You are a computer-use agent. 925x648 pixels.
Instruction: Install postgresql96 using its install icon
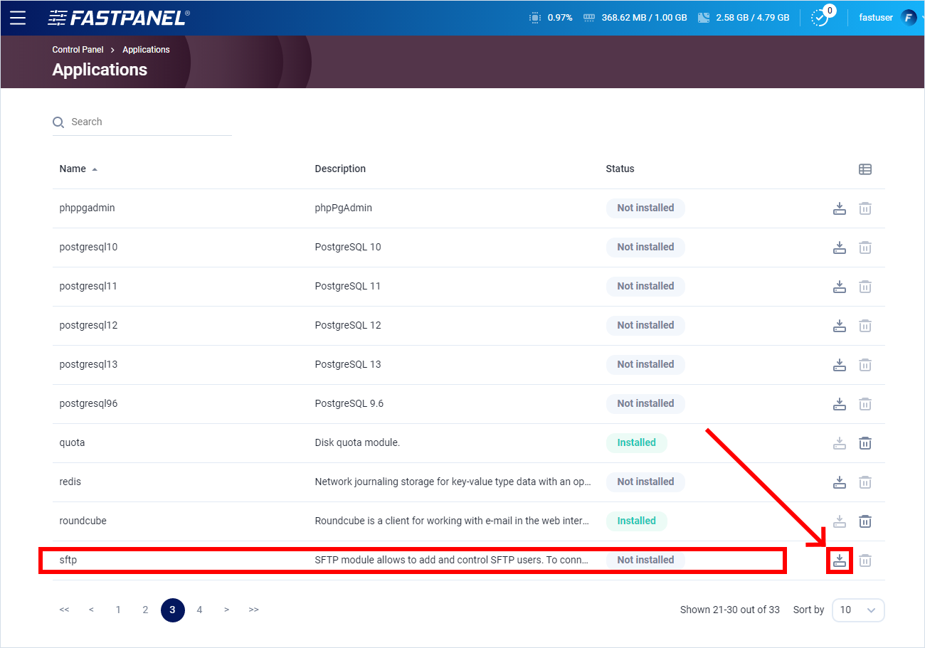[840, 404]
